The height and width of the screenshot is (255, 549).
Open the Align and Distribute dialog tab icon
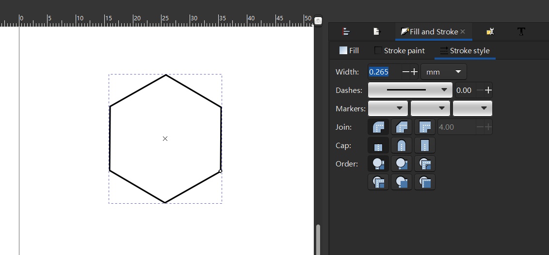346,31
